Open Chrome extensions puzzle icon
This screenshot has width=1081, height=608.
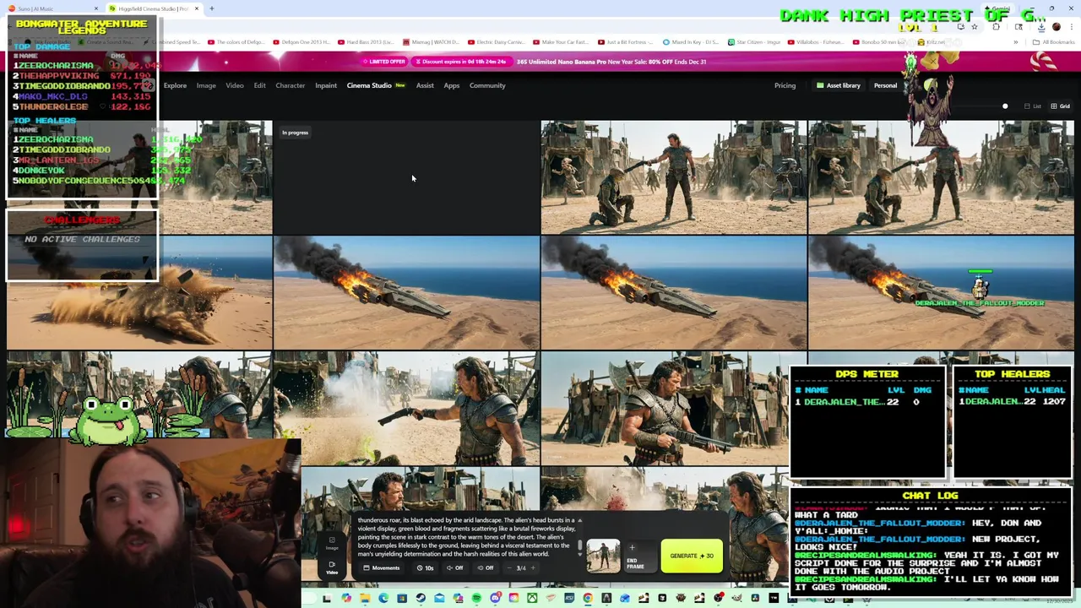coord(996,27)
